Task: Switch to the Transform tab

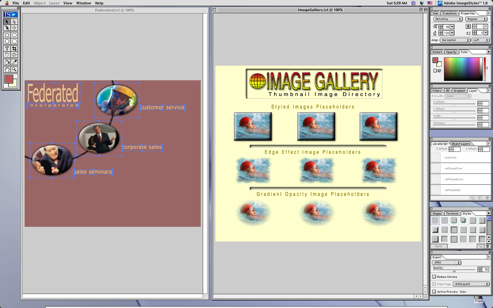Action: pyautogui.click(x=449, y=13)
